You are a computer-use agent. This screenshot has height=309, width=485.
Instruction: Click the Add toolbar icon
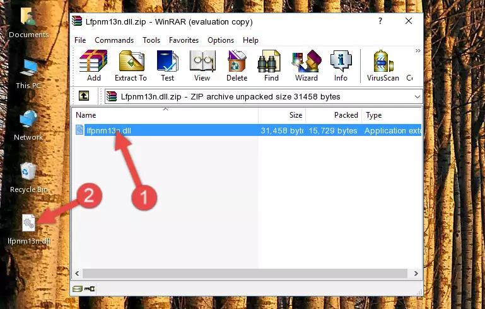93,65
